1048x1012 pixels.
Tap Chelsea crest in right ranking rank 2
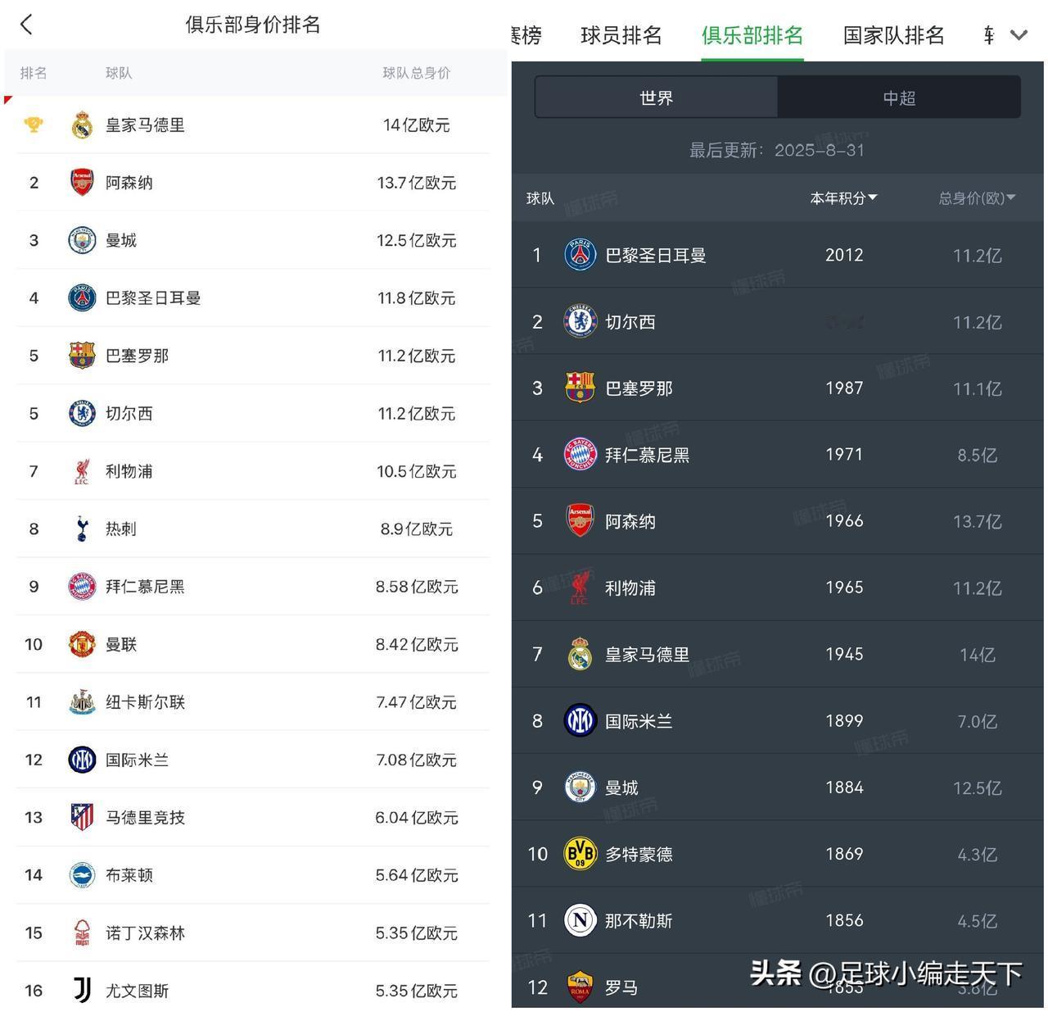[580, 321]
